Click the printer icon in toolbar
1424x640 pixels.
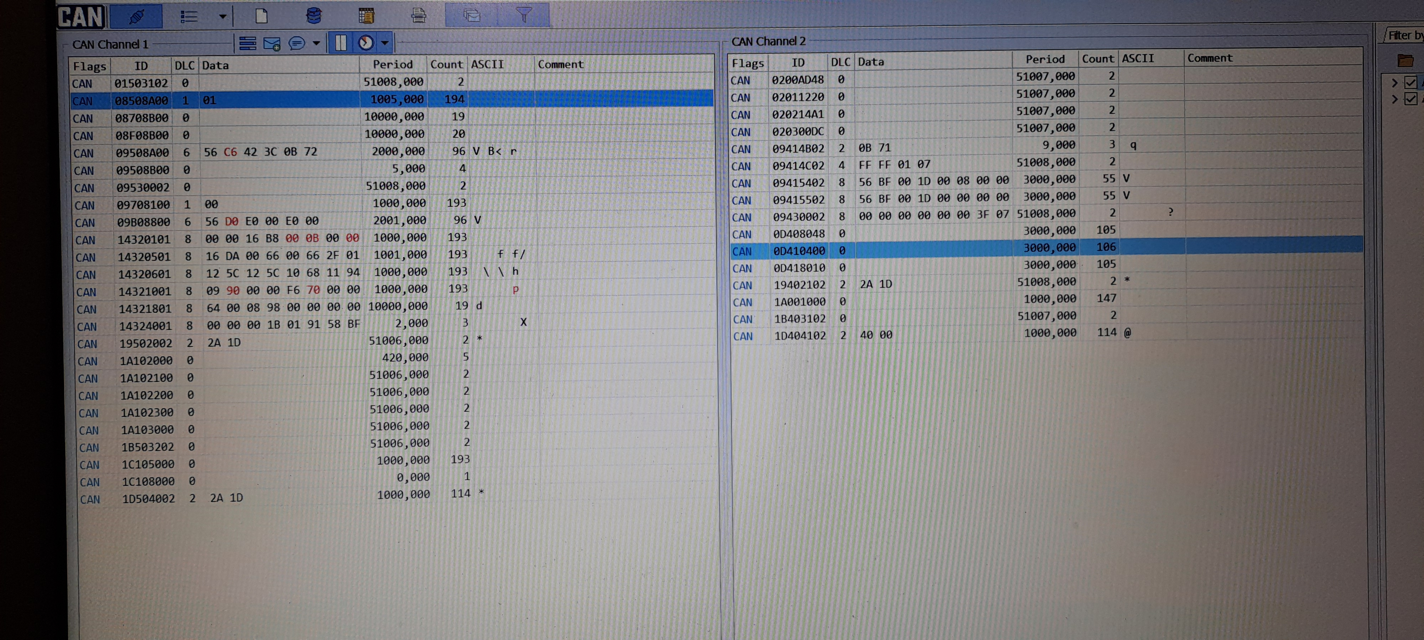(x=418, y=15)
